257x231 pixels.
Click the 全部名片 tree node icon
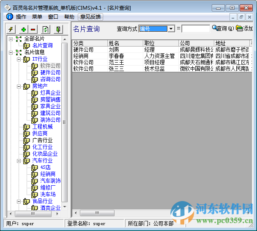pos(19,39)
